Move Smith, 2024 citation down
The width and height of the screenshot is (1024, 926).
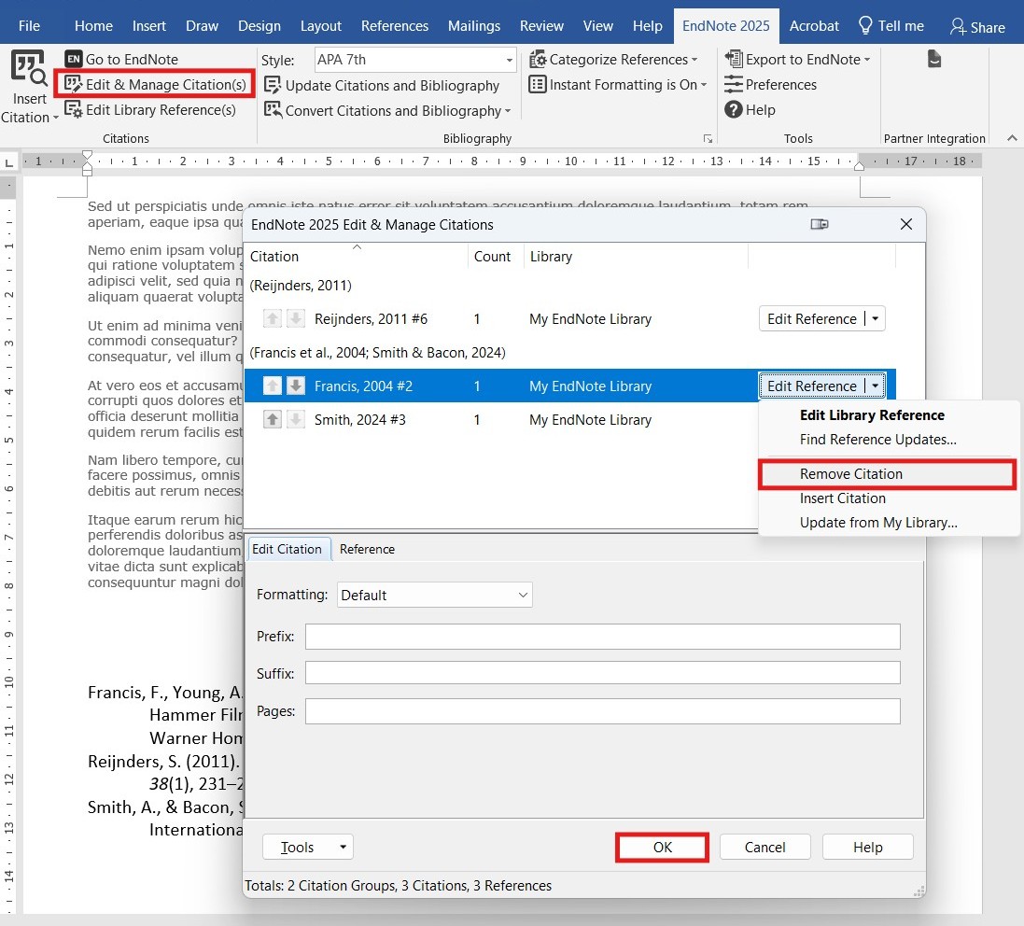coord(296,419)
